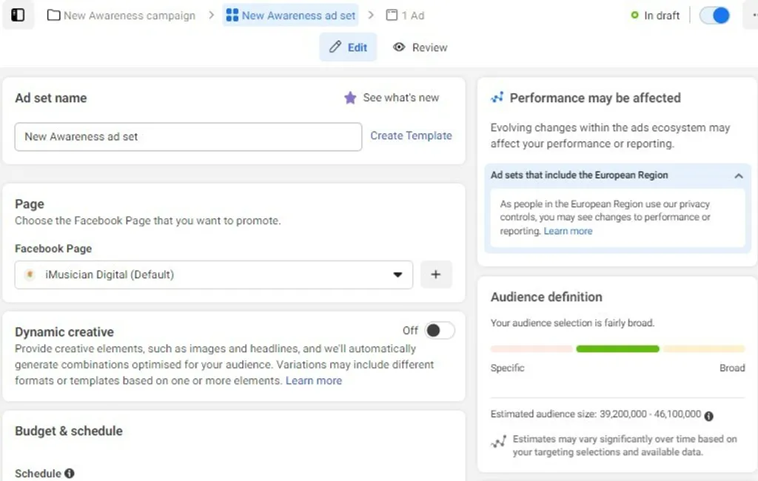Switch to the Review tab
This screenshot has height=481, width=758.
(x=420, y=47)
